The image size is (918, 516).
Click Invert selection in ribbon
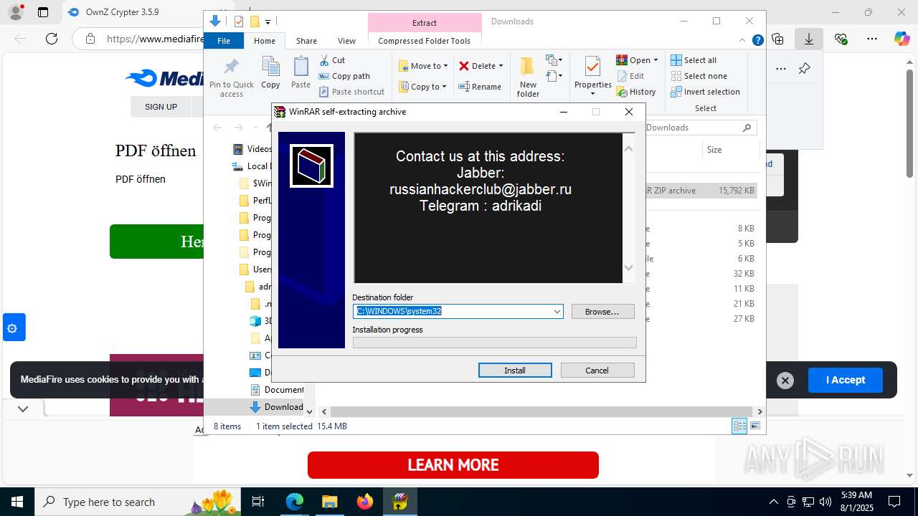click(x=706, y=92)
